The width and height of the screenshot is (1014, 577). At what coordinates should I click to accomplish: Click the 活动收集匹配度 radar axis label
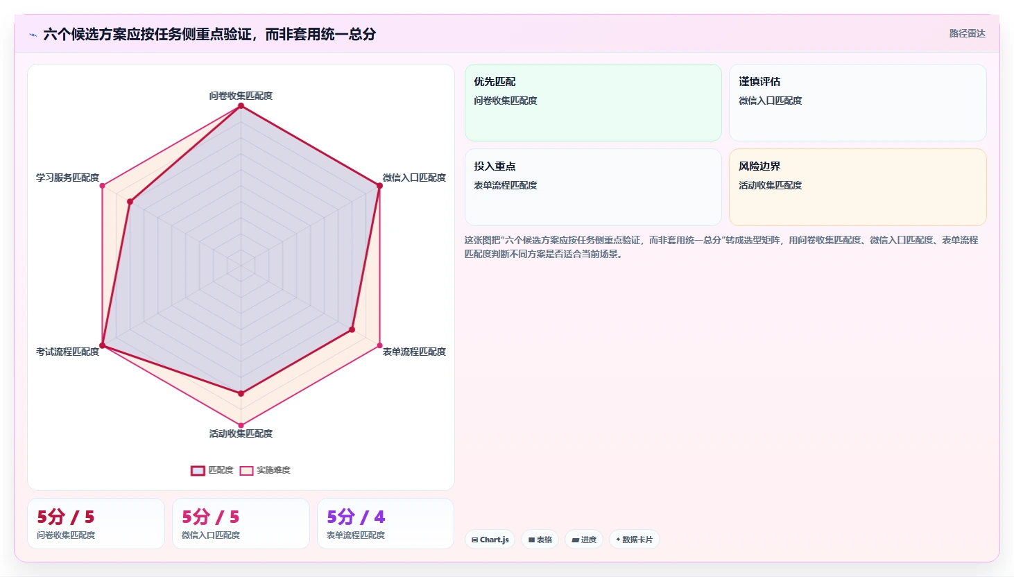pos(241,433)
